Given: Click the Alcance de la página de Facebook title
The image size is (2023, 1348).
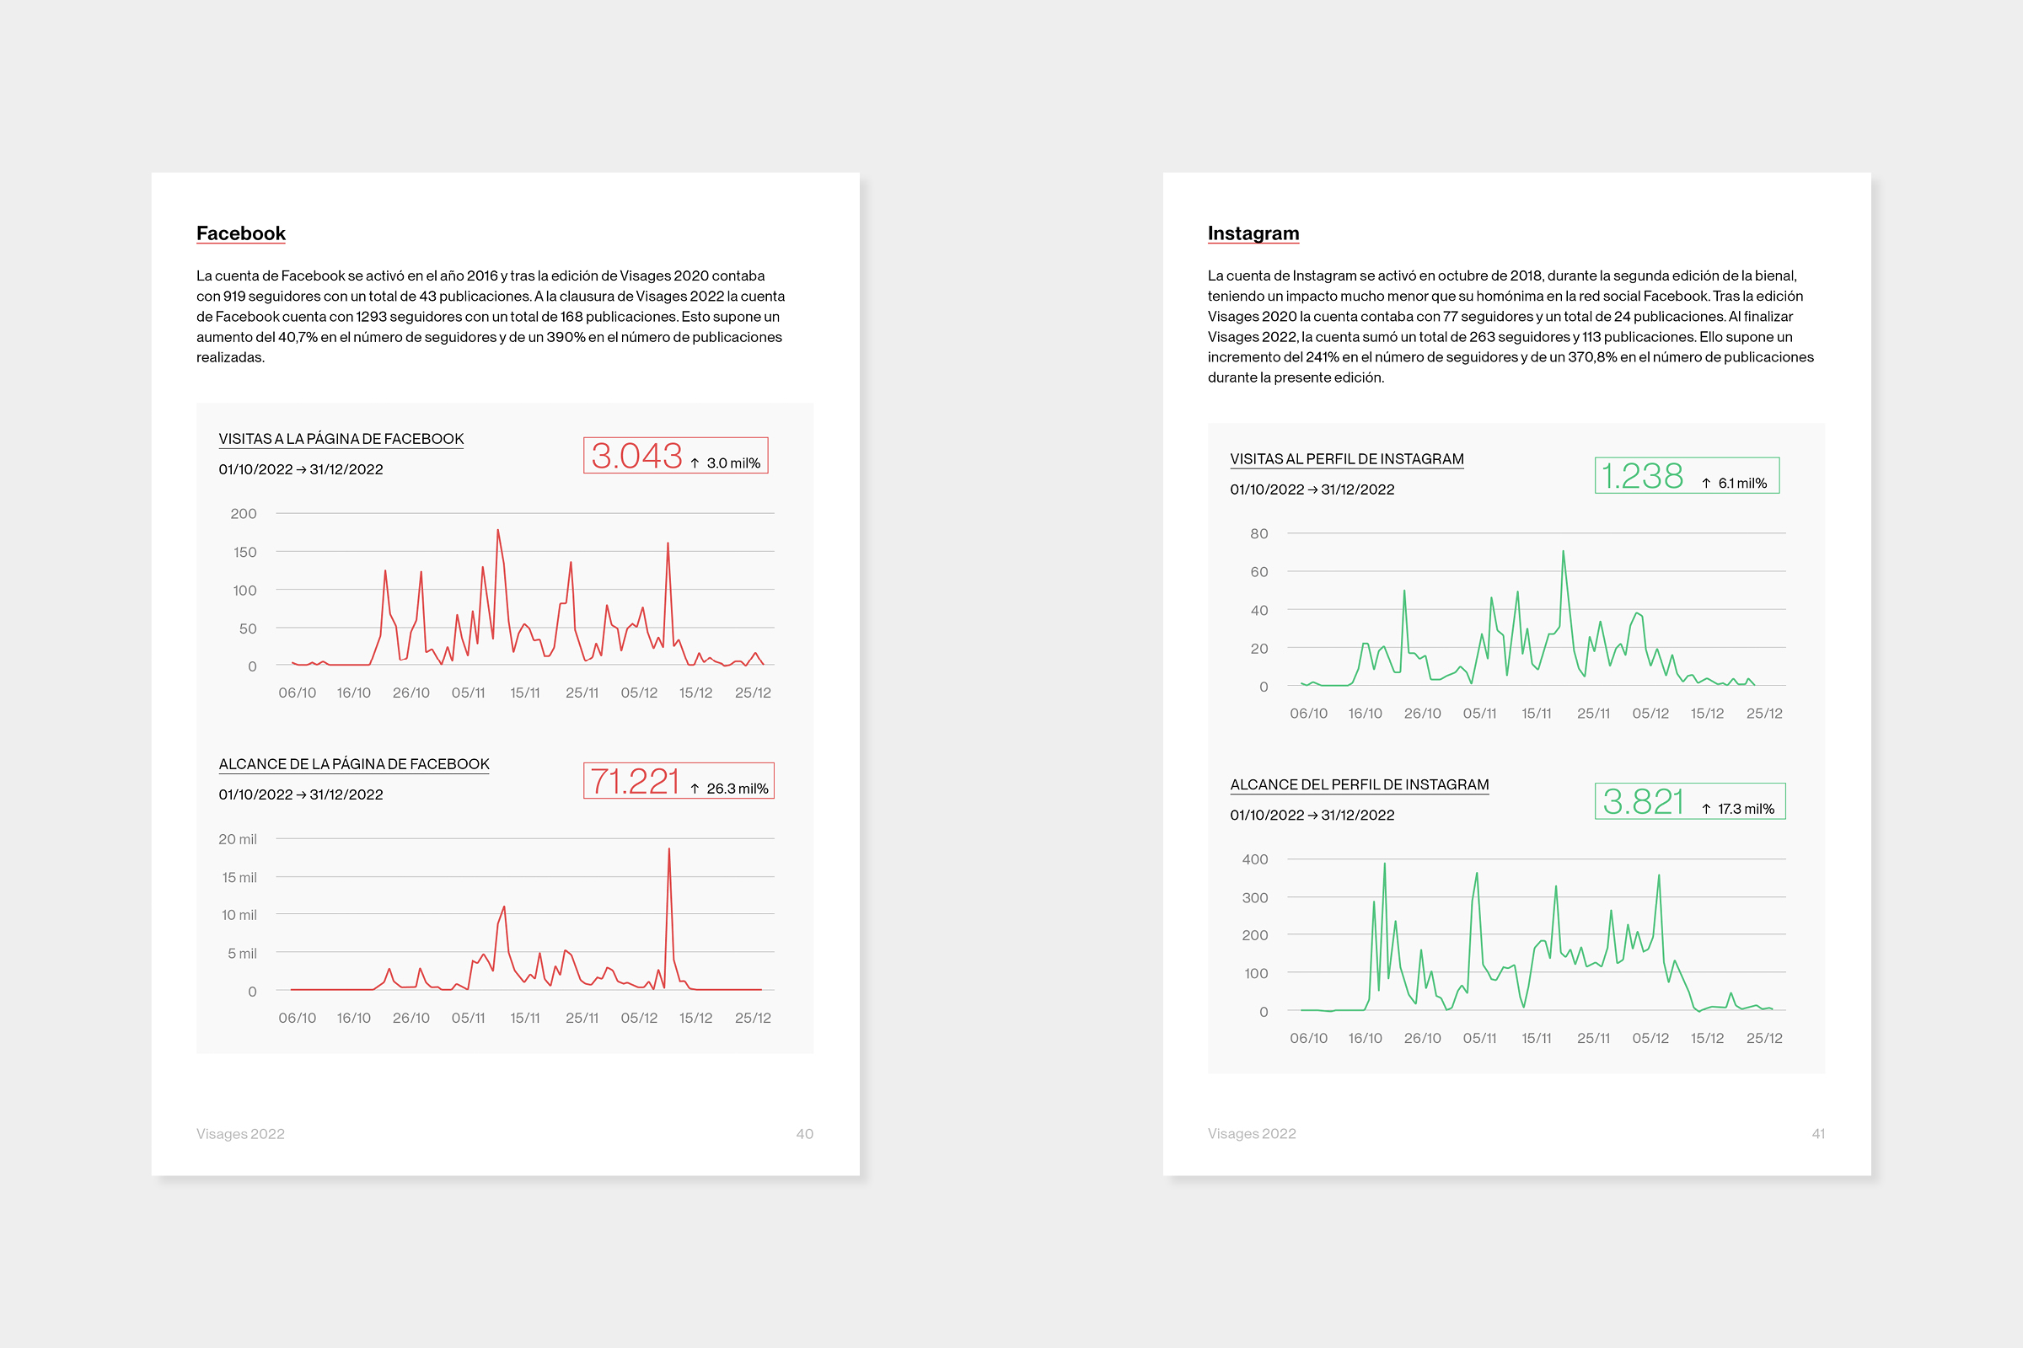Looking at the screenshot, I should point(353,763).
